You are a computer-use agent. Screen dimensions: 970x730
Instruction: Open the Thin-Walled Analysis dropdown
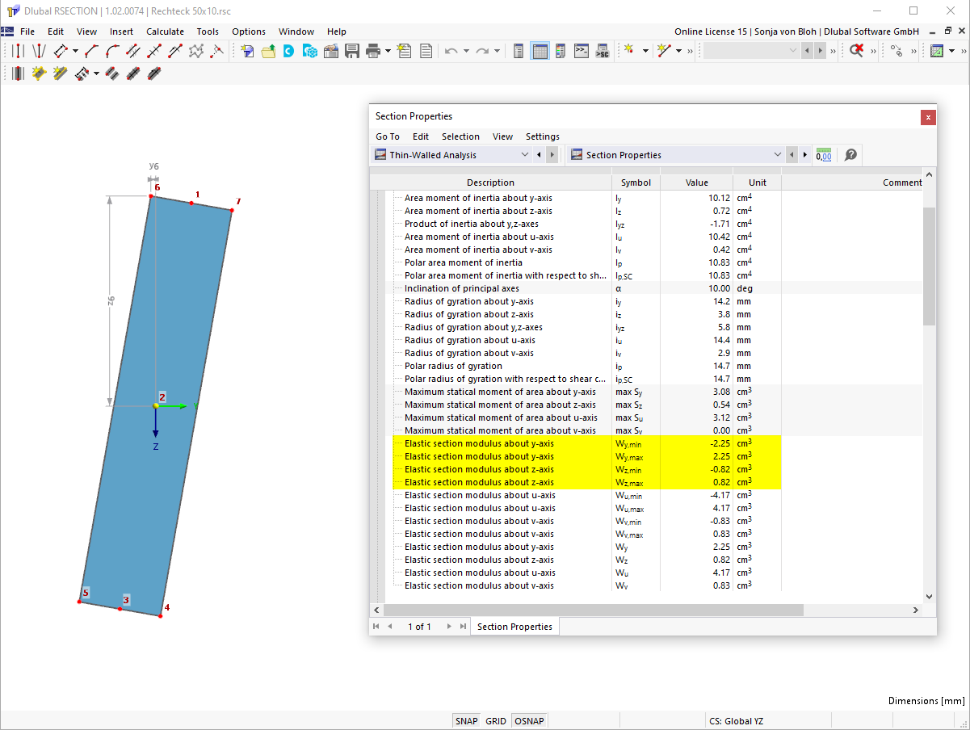click(525, 154)
